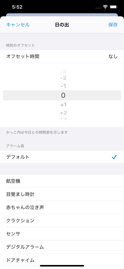Select デフォルト alarm sound
This screenshot has height=269, width=124.
[x=62, y=157]
